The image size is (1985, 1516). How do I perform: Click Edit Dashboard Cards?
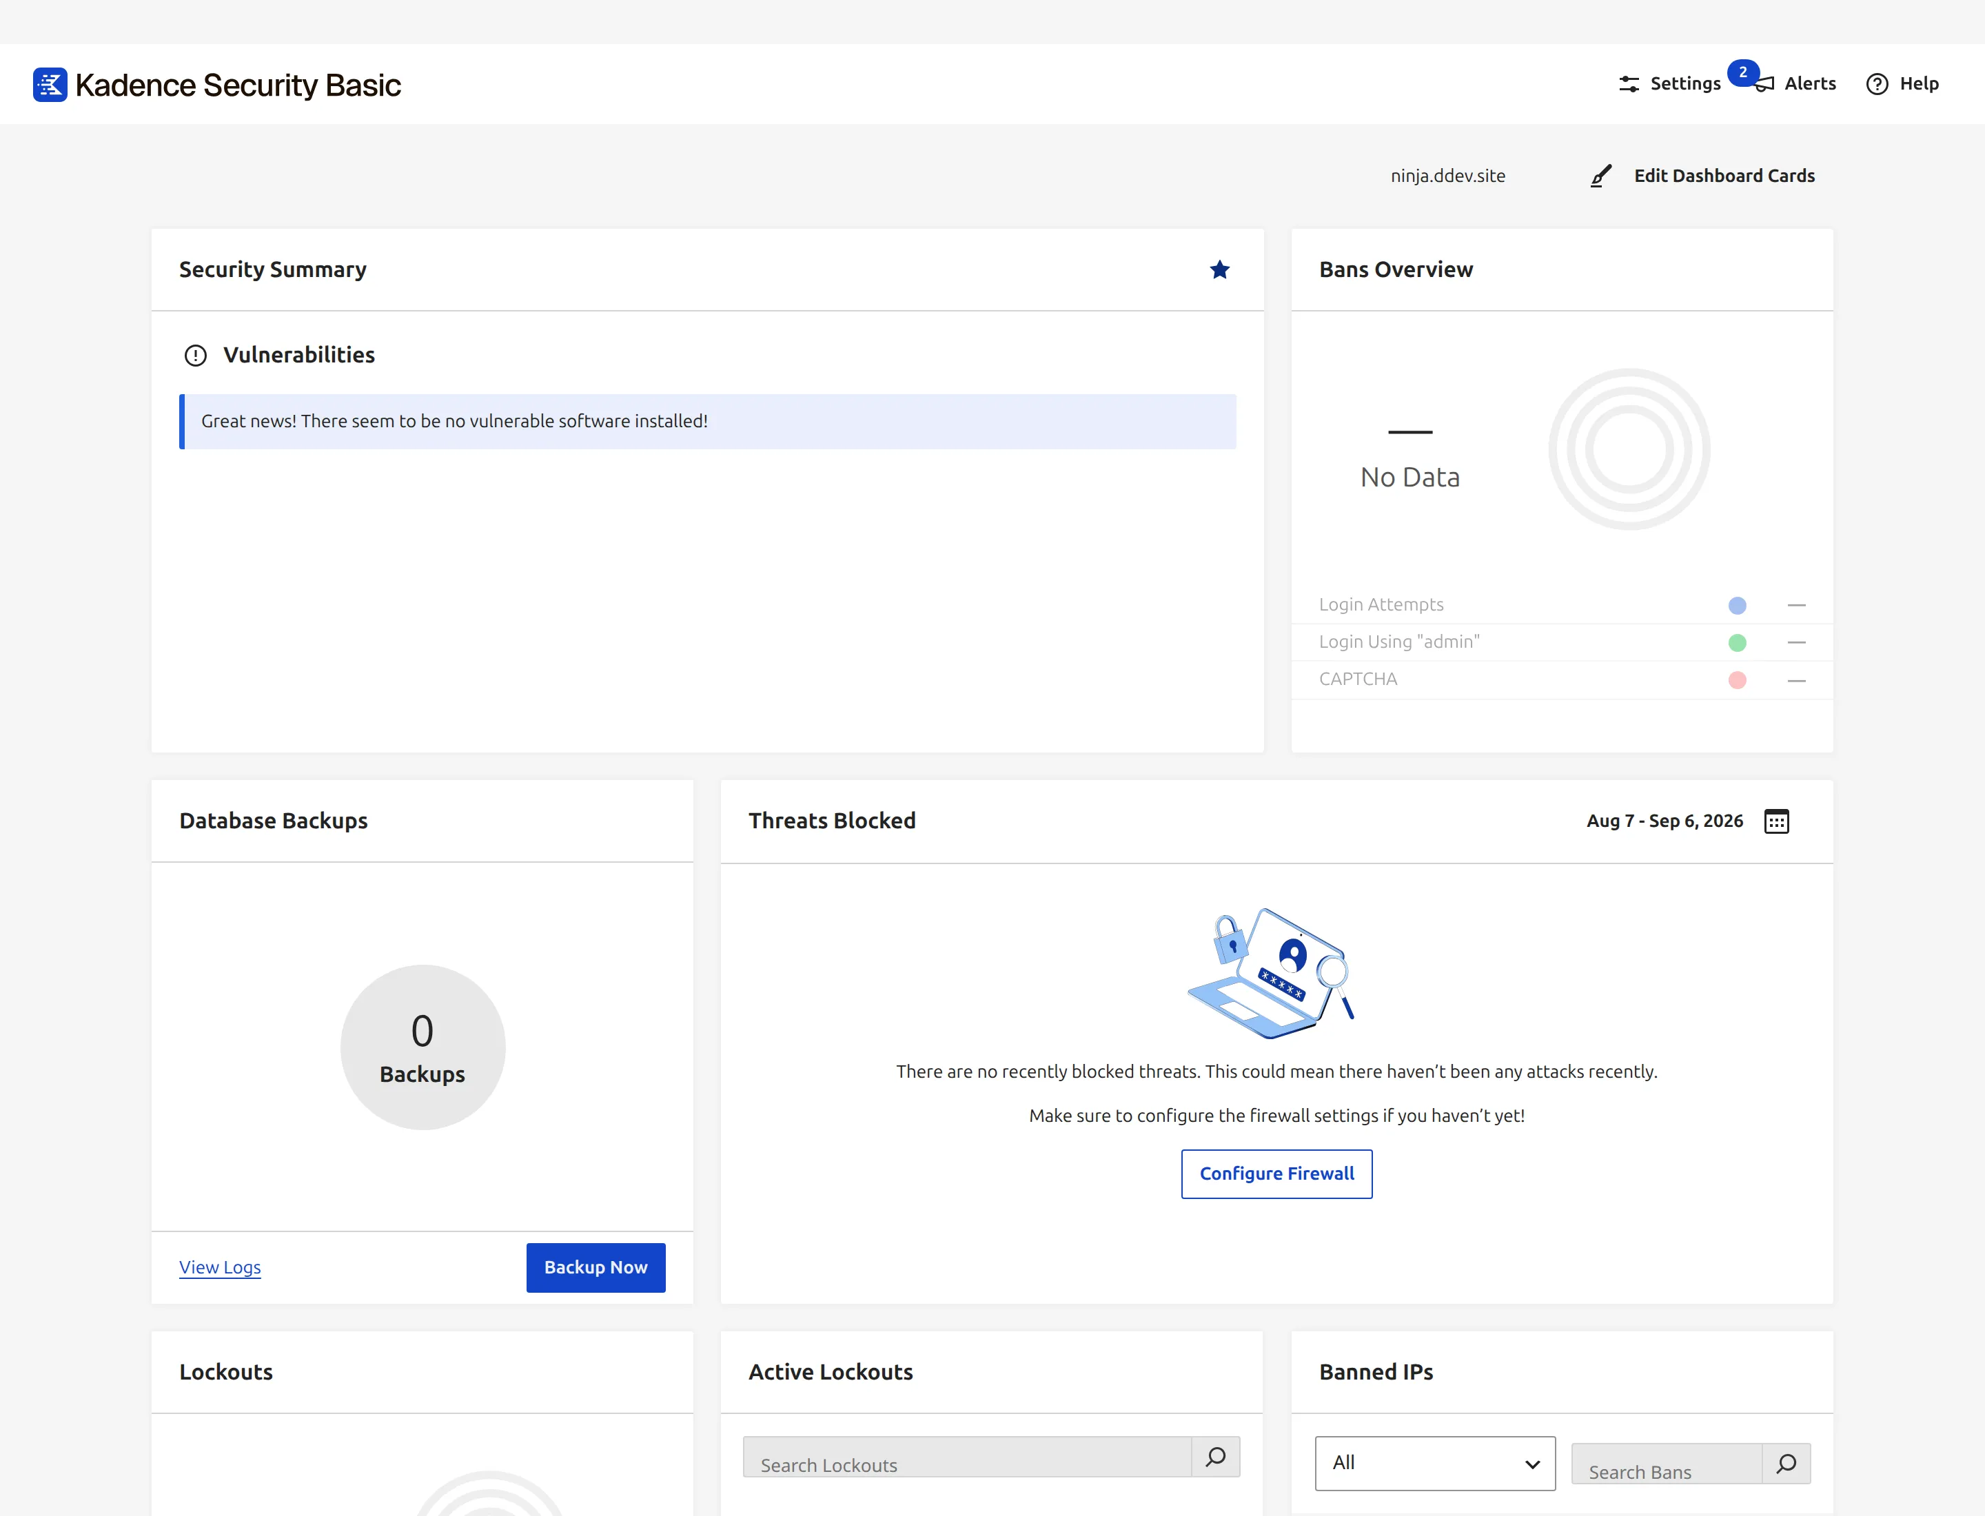tap(1724, 176)
